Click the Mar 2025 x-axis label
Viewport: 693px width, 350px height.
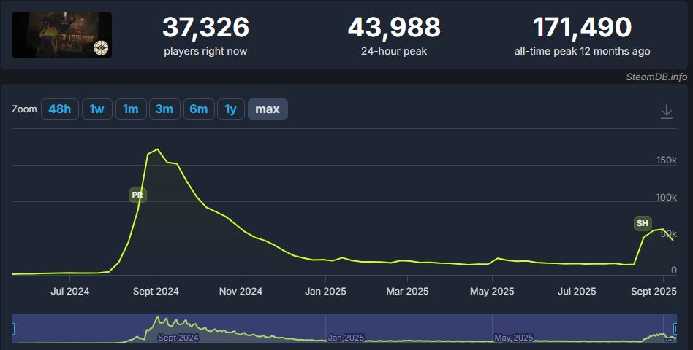[407, 292]
